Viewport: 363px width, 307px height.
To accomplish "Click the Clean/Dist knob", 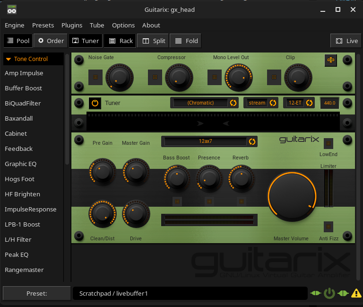I will [x=103, y=214].
